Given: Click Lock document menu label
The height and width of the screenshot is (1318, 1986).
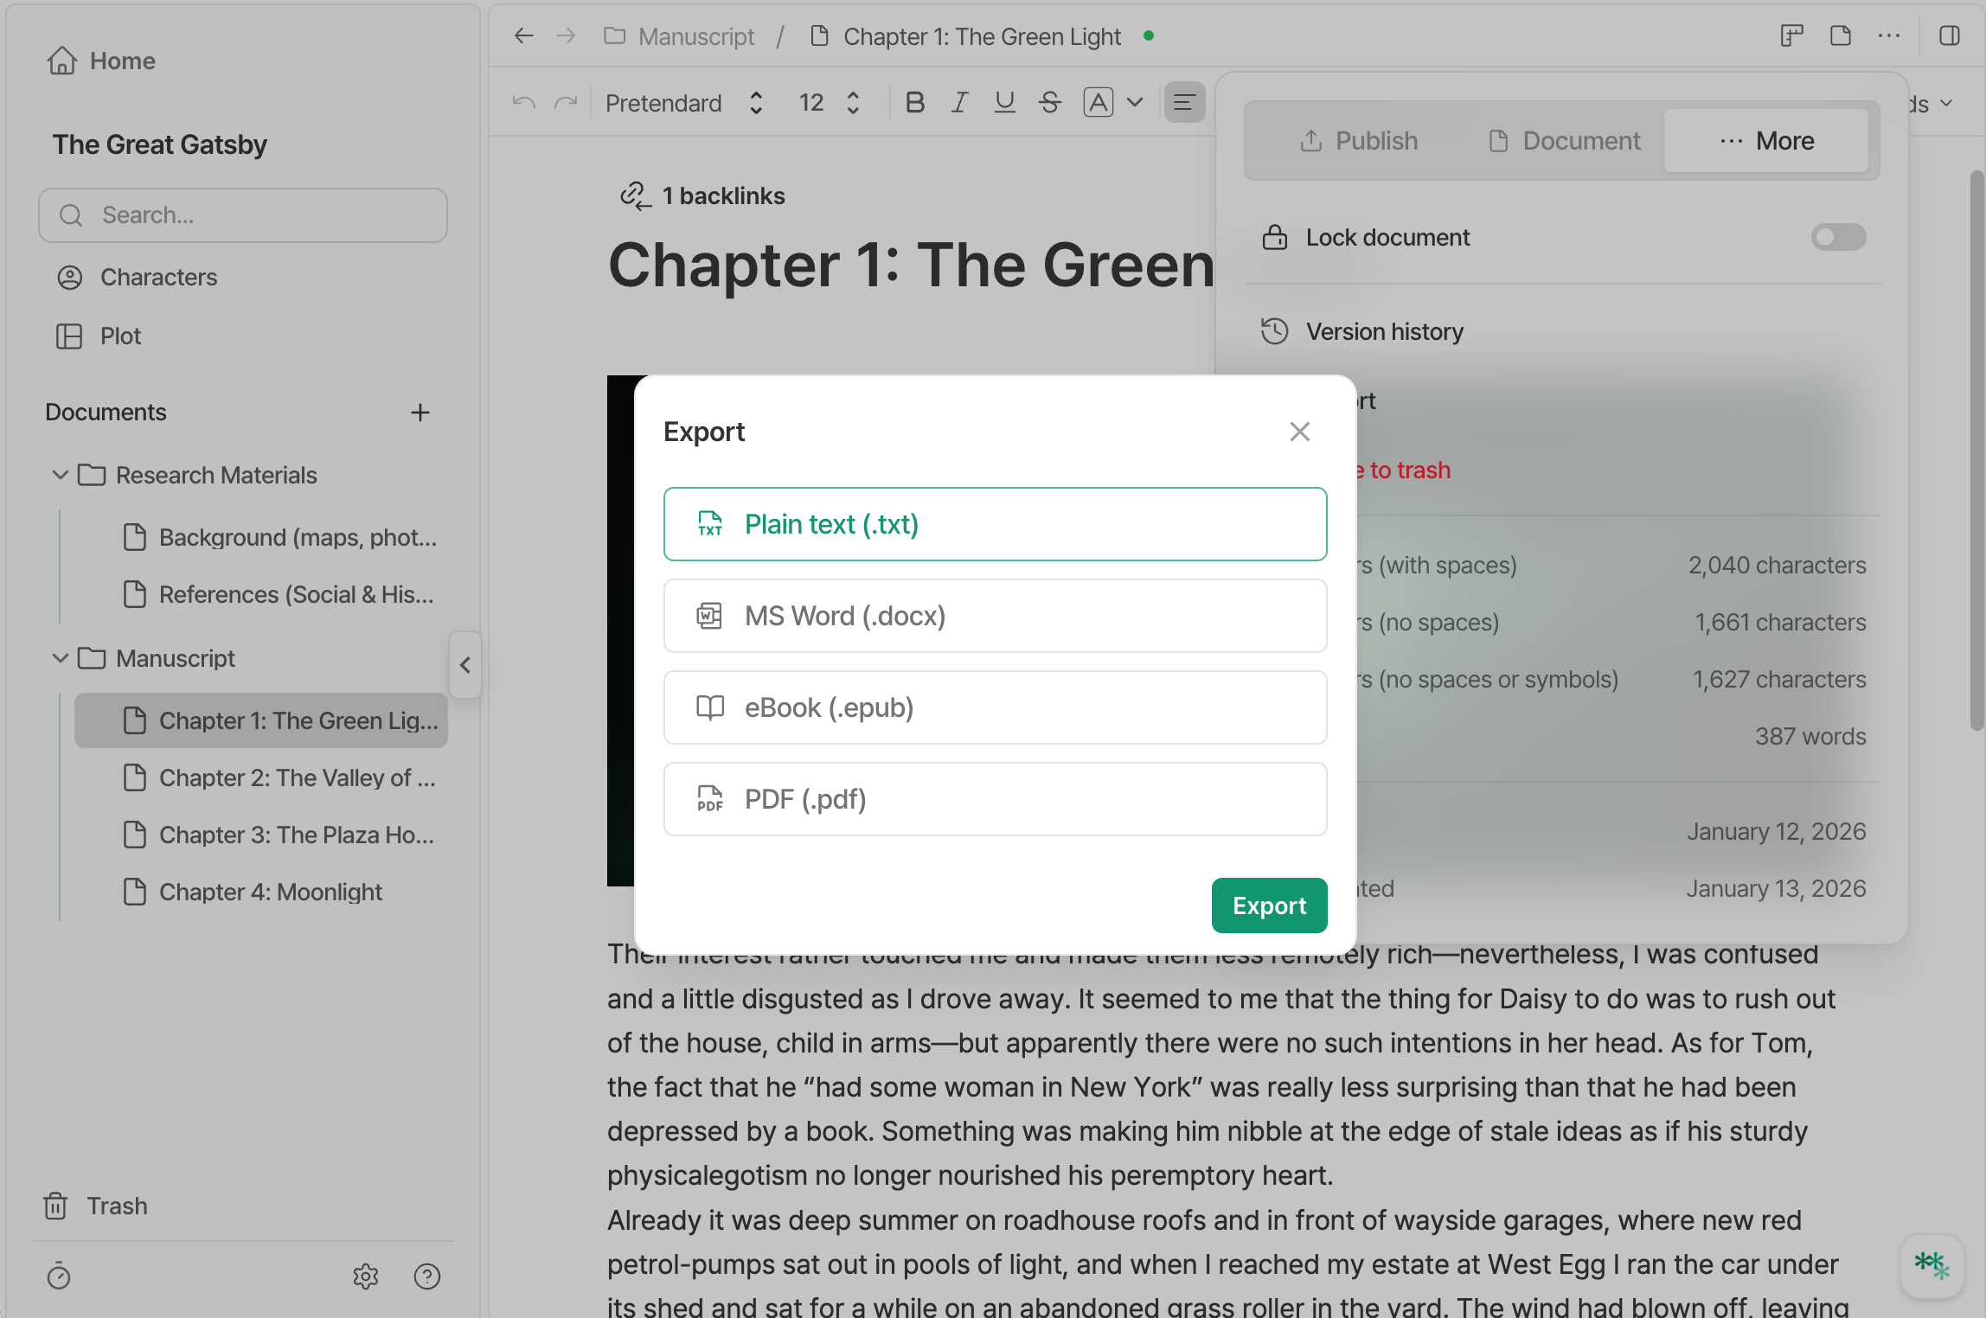Looking at the screenshot, I should coord(1387,237).
